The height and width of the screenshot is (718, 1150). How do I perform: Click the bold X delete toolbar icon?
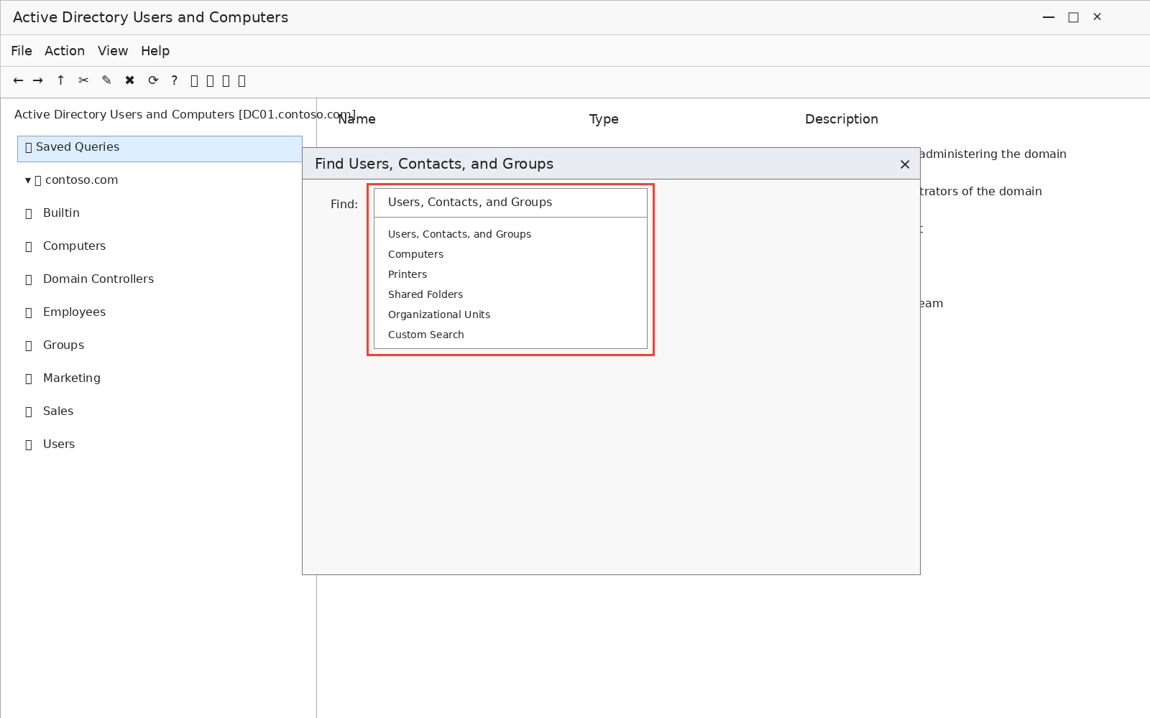click(129, 80)
